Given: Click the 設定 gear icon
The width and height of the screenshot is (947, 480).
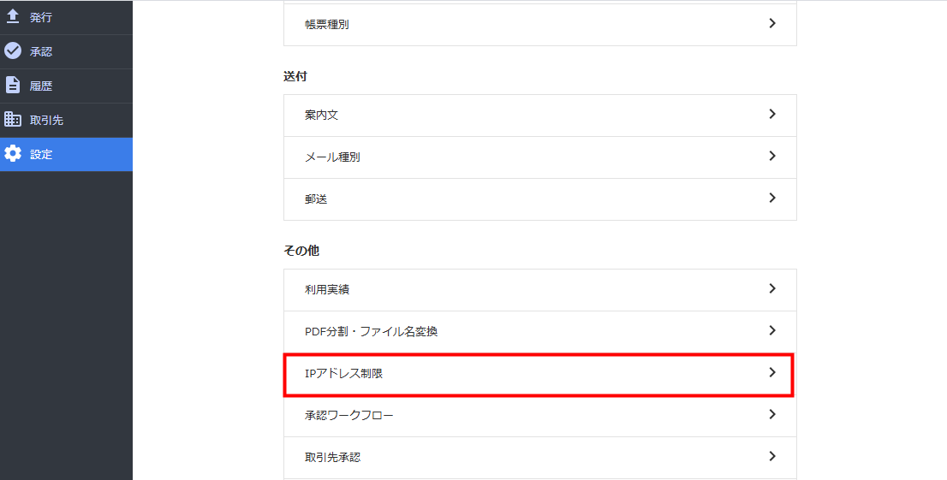Looking at the screenshot, I should 13,153.
